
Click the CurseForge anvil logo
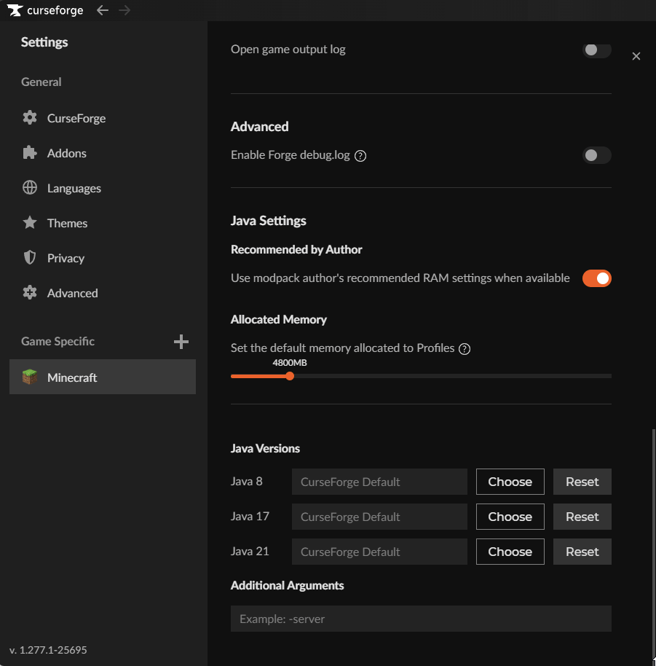(15, 10)
